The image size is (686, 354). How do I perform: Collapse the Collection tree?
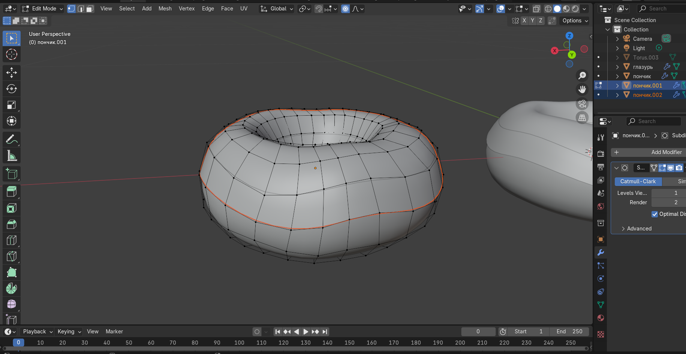click(x=608, y=30)
